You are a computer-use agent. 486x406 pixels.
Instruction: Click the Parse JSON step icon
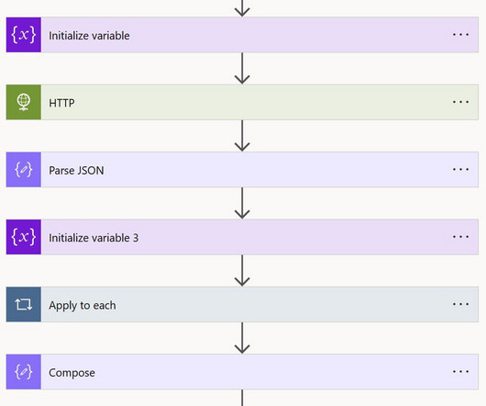point(24,170)
